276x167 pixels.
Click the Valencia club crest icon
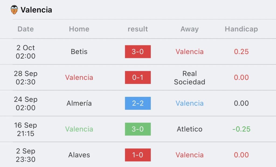click(x=14, y=10)
